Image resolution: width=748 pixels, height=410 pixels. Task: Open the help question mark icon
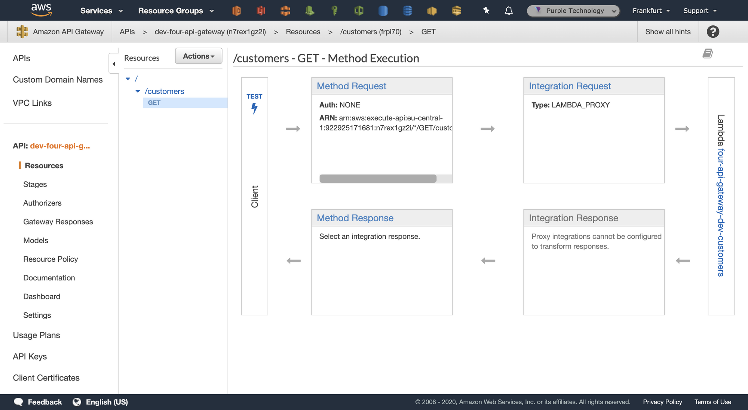pos(713,32)
